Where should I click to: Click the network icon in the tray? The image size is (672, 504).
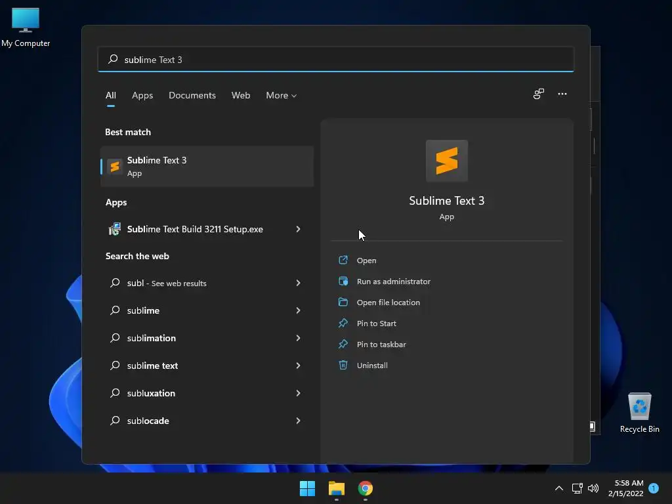pos(577,488)
